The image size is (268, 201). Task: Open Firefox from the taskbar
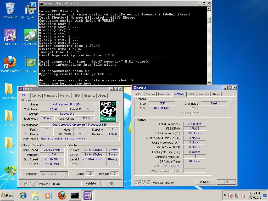(62, 195)
